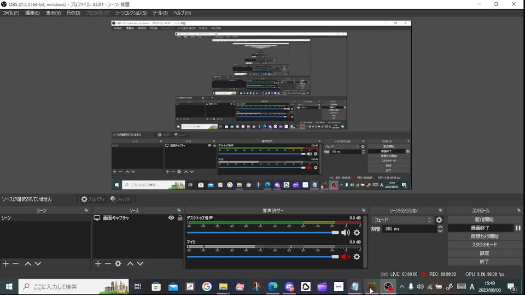Pause recording with the pause icon
The image size is (525, 295).
(518, 228)
